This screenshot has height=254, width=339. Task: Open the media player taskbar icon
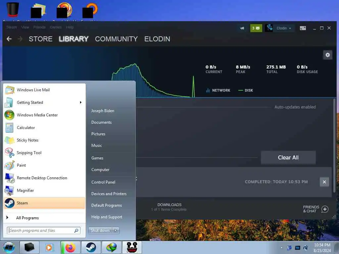point(50,247)
